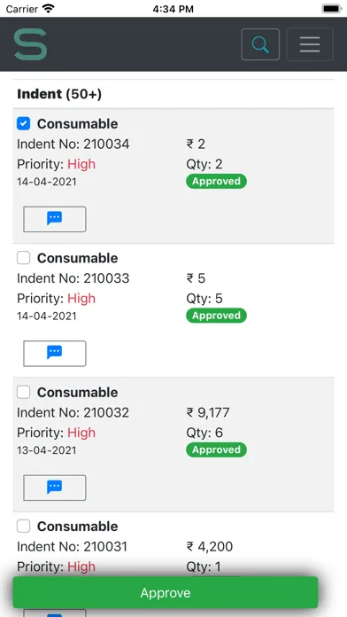Select the ₹ 9,177 amount
Viewport: 347px width, 617px height.
point(208,412)
